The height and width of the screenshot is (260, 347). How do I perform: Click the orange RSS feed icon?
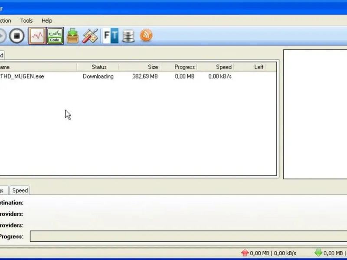coord(146,36)
